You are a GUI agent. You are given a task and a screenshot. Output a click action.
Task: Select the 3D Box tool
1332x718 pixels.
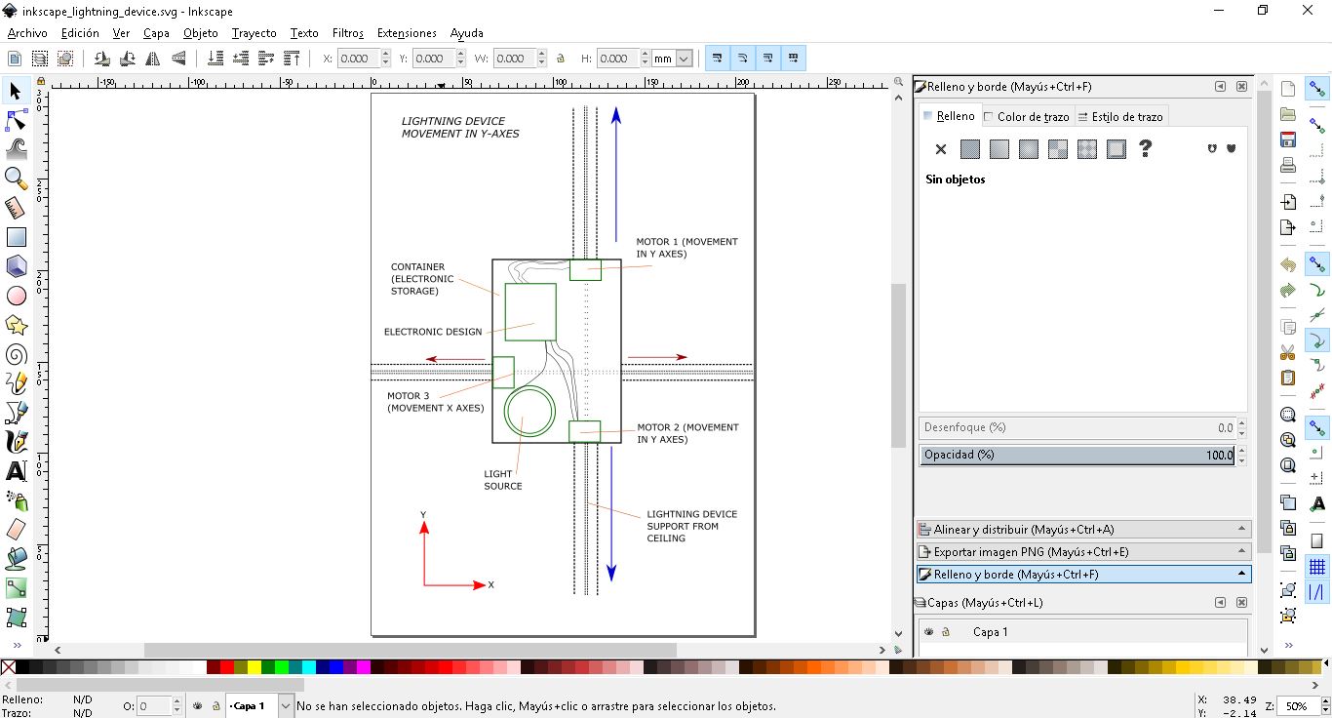(x=16, y=266)
